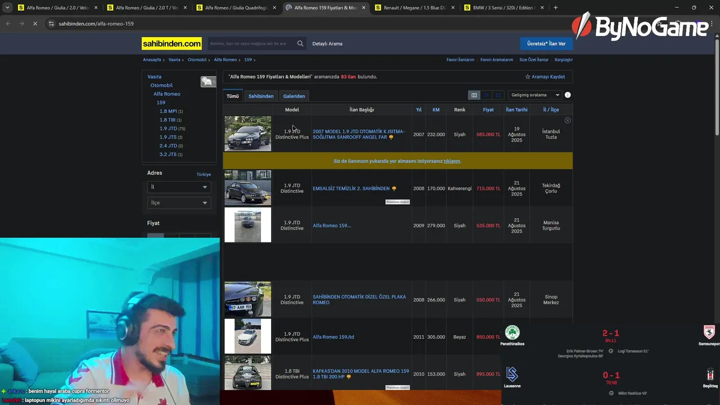Switch to list view icon

tap(487, 95)
